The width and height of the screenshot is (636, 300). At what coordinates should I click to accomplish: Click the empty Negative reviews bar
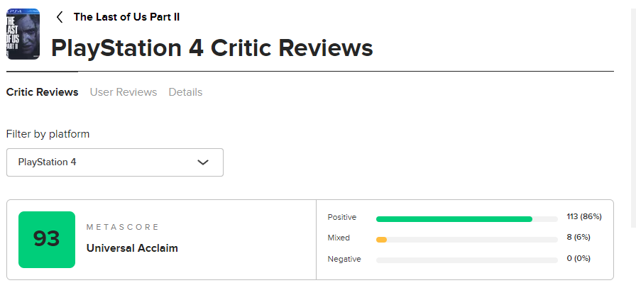click(x=467, y=260)
